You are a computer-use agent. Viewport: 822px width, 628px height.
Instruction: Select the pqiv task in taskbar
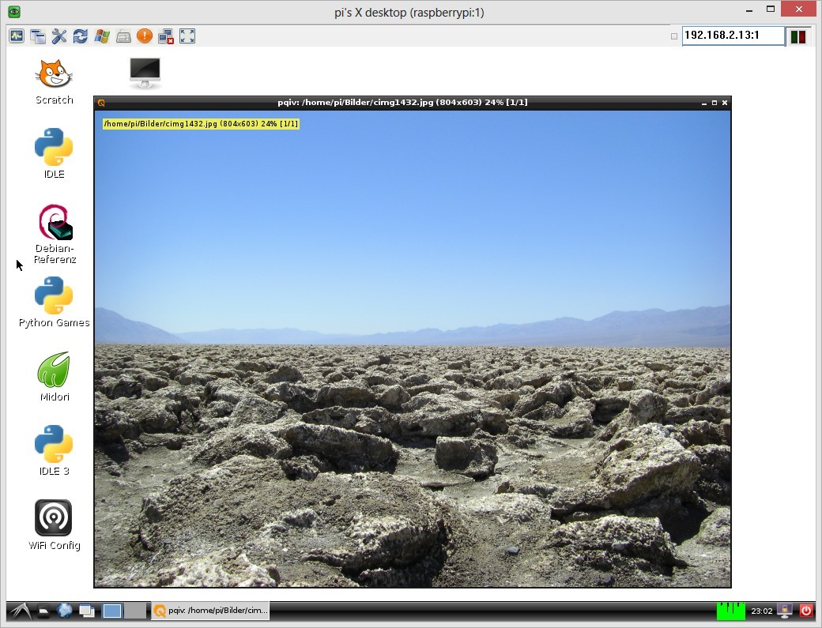[x=210, y=611]
